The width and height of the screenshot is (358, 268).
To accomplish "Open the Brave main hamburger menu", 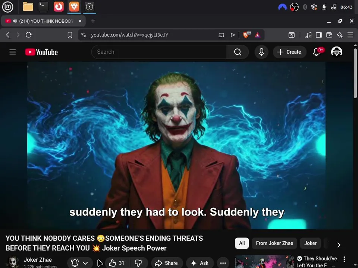I will [x=350, y=35].
